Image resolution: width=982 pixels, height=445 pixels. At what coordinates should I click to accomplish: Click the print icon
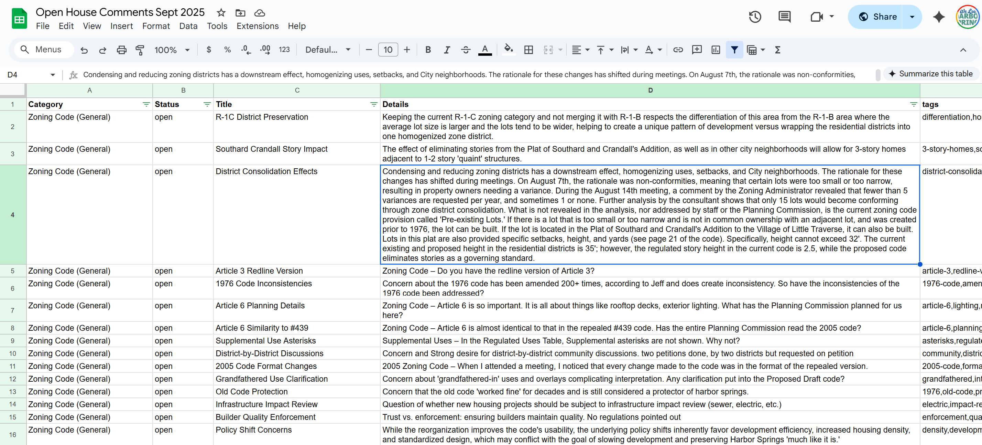click(x=121, y=50)
